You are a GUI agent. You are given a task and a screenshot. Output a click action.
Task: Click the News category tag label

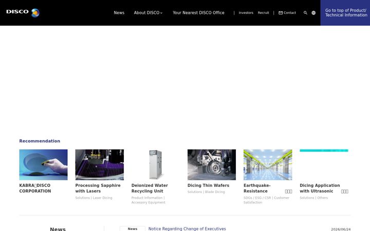[133, 228]
